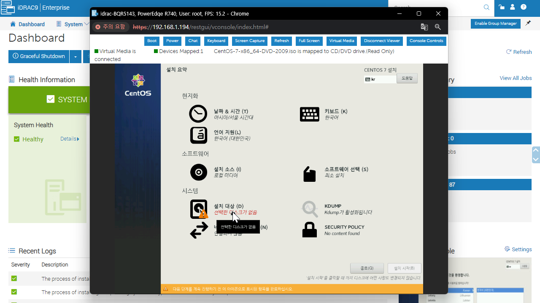Screen dimensions: 540x303
Task: Click the Healthy status checkmark
Action: (17, 139)
